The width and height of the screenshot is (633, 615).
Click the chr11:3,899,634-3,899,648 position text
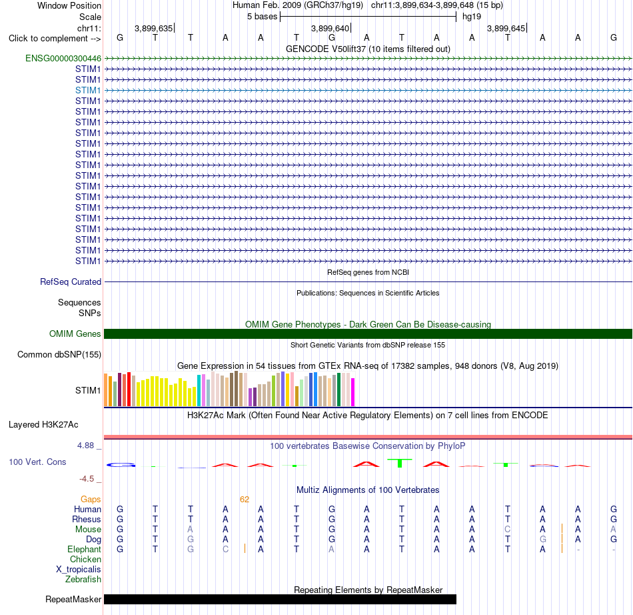437,5
